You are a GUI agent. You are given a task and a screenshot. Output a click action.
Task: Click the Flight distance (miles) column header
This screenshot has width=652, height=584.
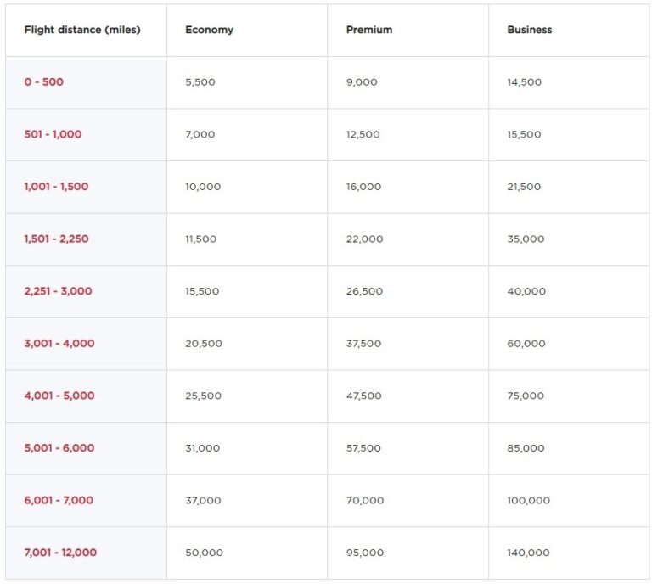(82, 30)
